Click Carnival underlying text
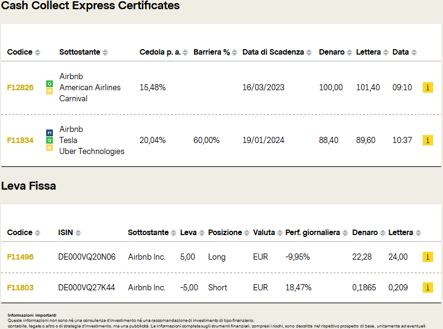This screenshot has width=443, height=329. pyautogui.click(x=73, y=98)
